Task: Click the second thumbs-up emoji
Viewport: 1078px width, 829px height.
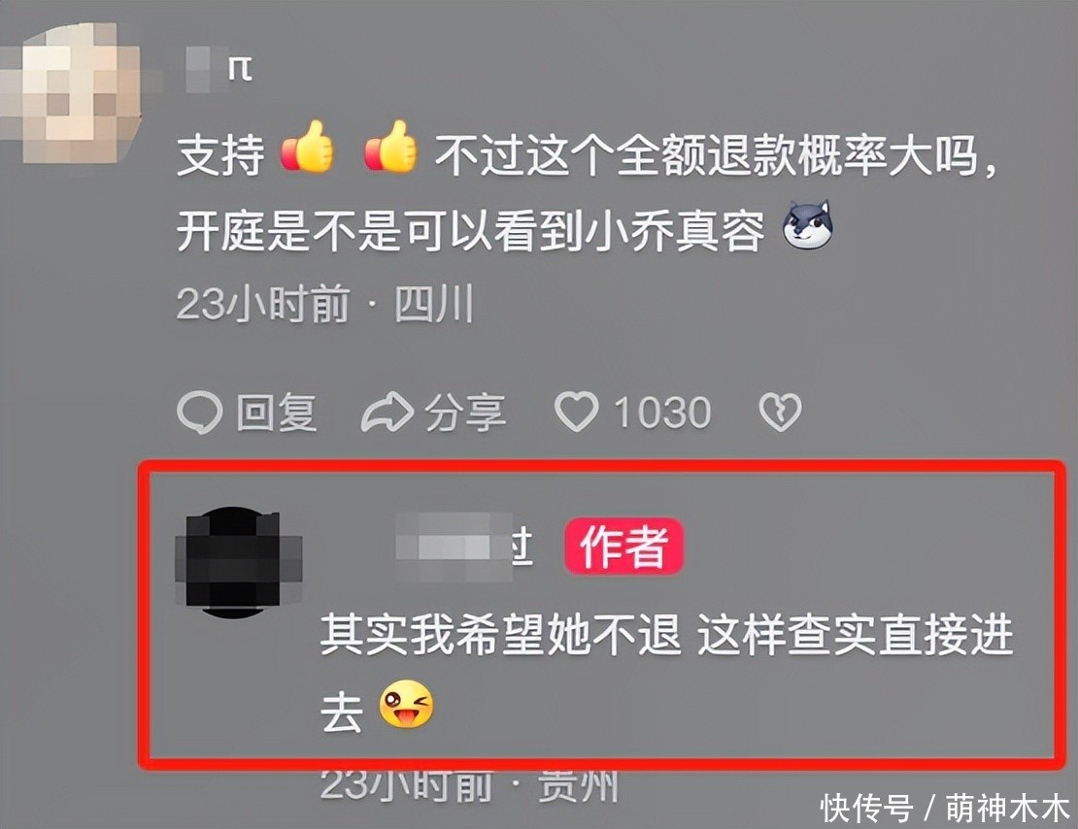Action: [390, 147]
